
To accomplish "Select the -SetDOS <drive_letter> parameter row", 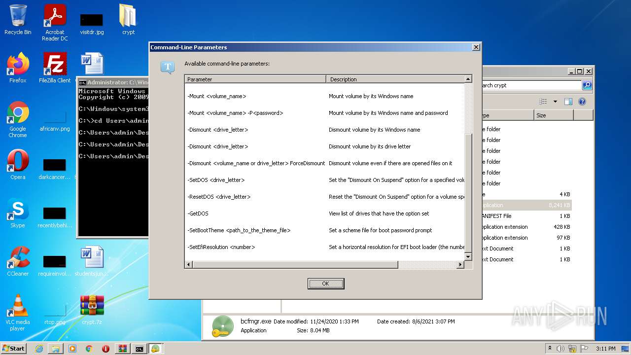I will pos(325,180).
